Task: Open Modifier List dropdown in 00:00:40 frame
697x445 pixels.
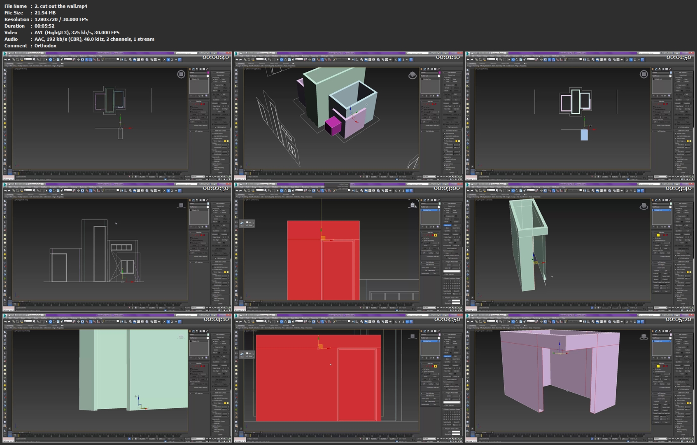Action: [199, 76]
